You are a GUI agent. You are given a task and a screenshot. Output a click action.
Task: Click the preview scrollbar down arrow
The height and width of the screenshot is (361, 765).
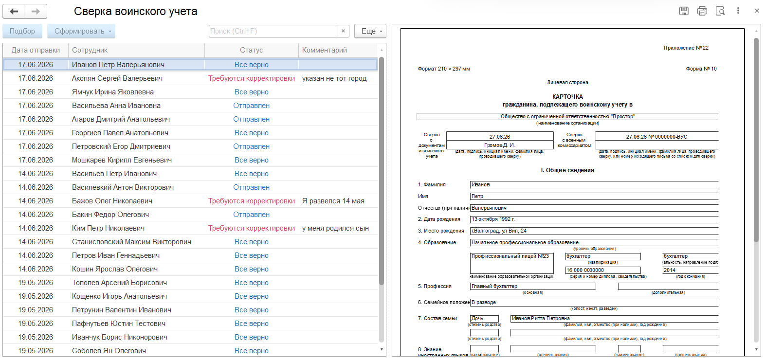(756, 349)
